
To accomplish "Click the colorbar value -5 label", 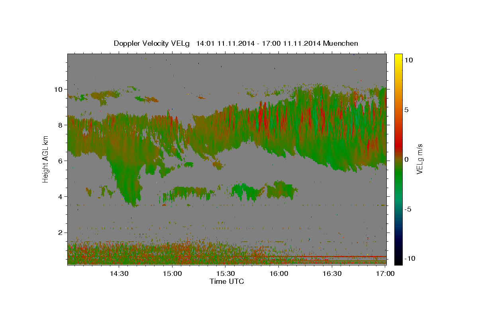I will tap(408, 209).
